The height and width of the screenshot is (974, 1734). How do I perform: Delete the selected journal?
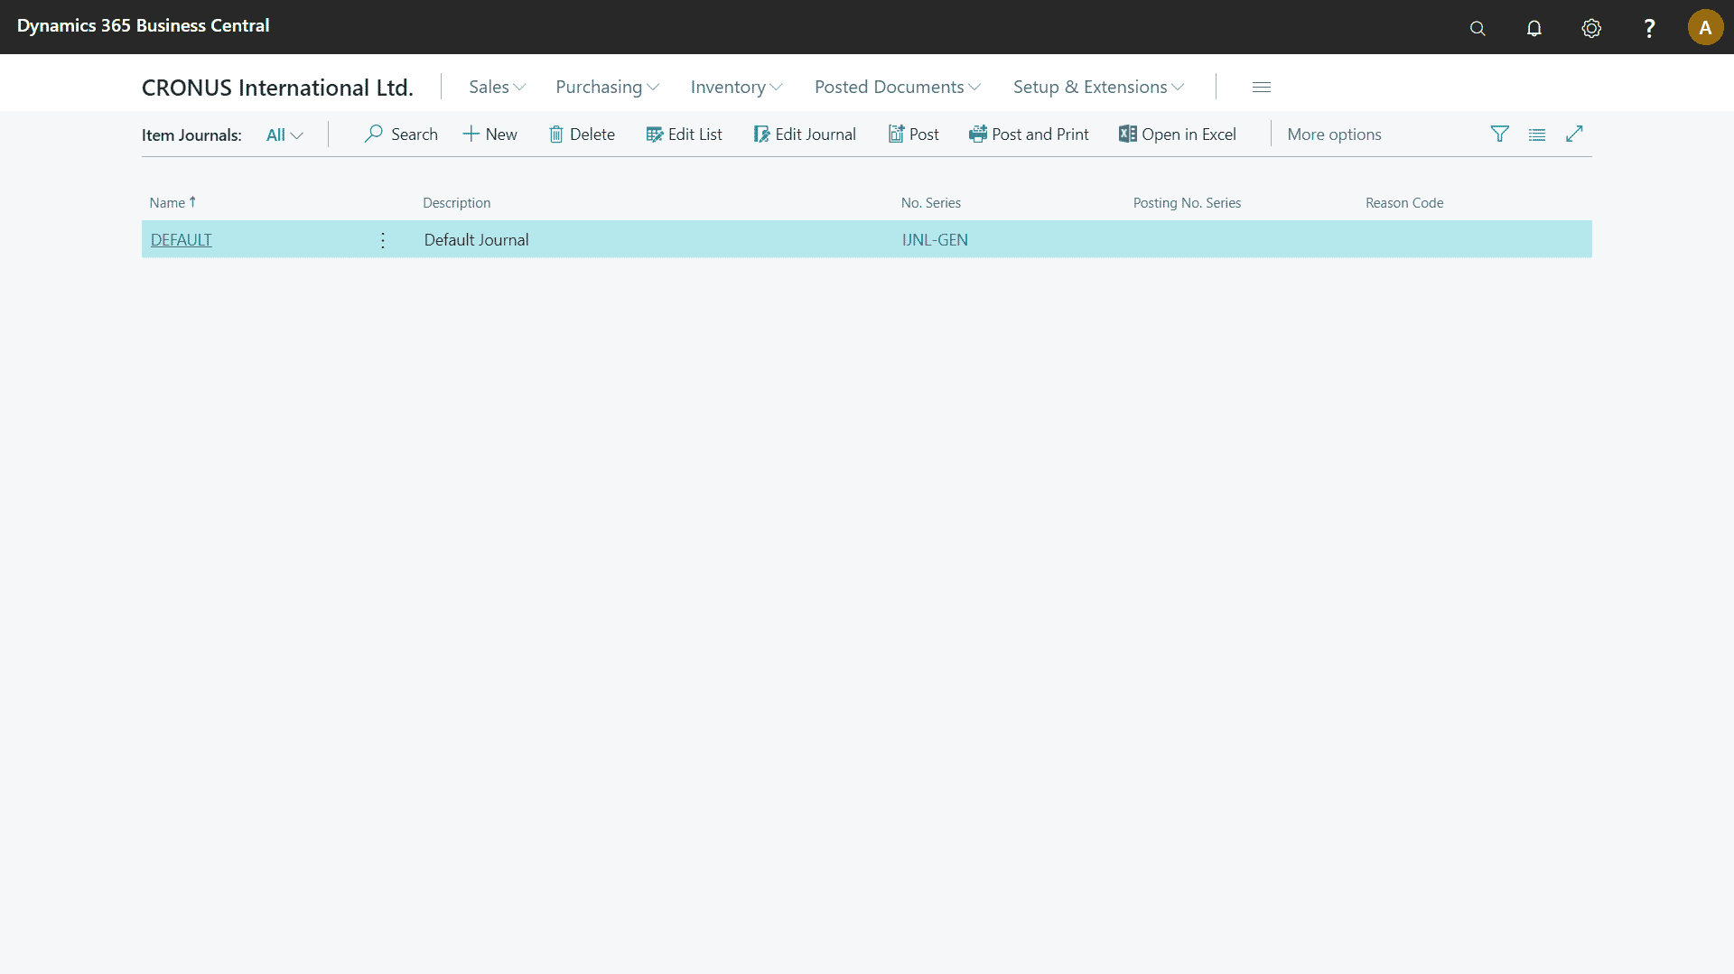[x=582, y=135]
